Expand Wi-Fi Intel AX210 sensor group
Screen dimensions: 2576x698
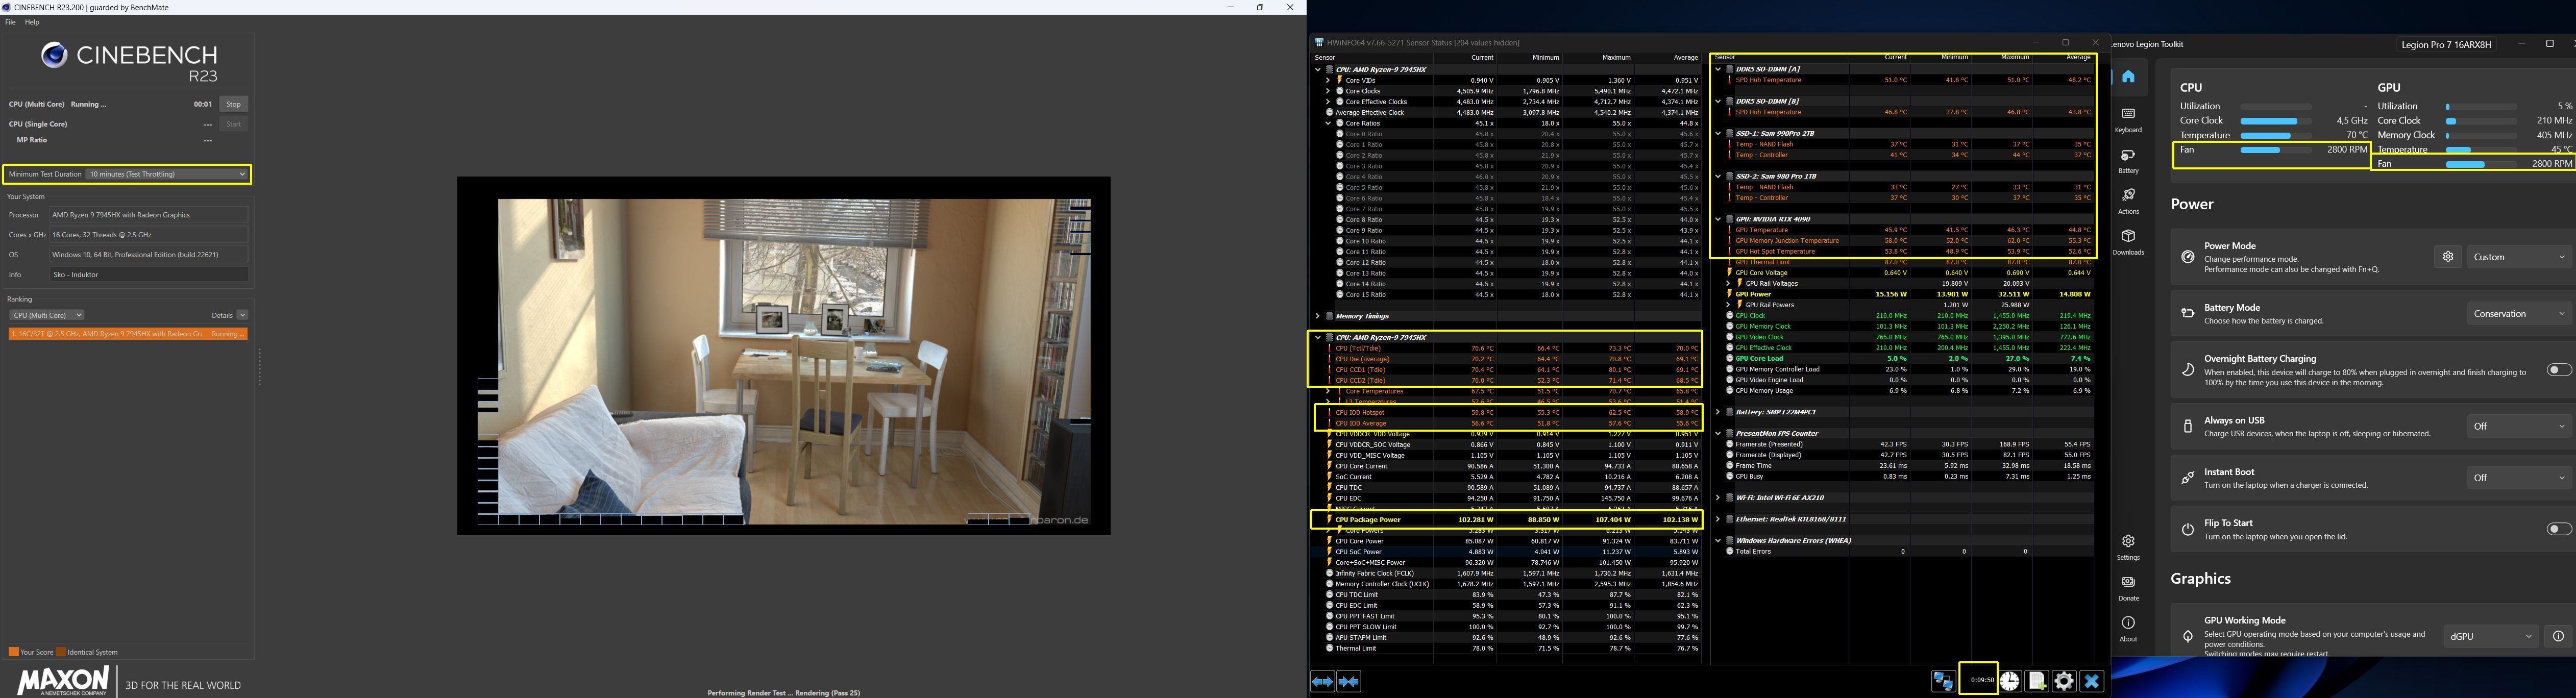coord(1718,497)
